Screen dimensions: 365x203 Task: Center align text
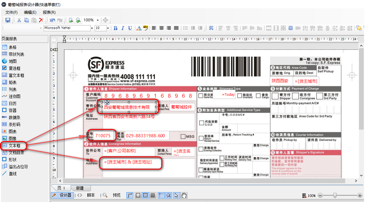(x=161, y=28)
